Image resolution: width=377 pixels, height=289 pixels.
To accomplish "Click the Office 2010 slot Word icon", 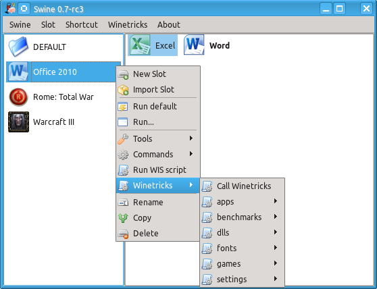I will (x=18, y=72).
